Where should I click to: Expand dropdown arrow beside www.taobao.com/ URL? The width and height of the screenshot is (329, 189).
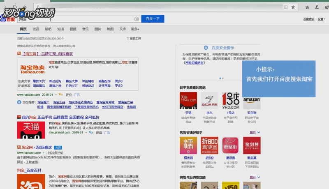point(44,153)
